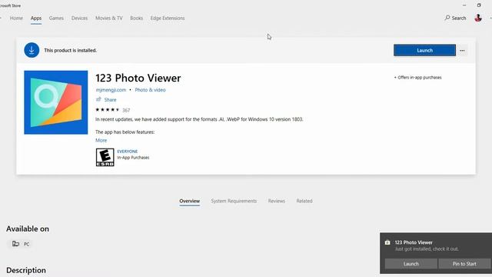Click the Search button
This screenshot has width=492, height=277.
[455, 18]
